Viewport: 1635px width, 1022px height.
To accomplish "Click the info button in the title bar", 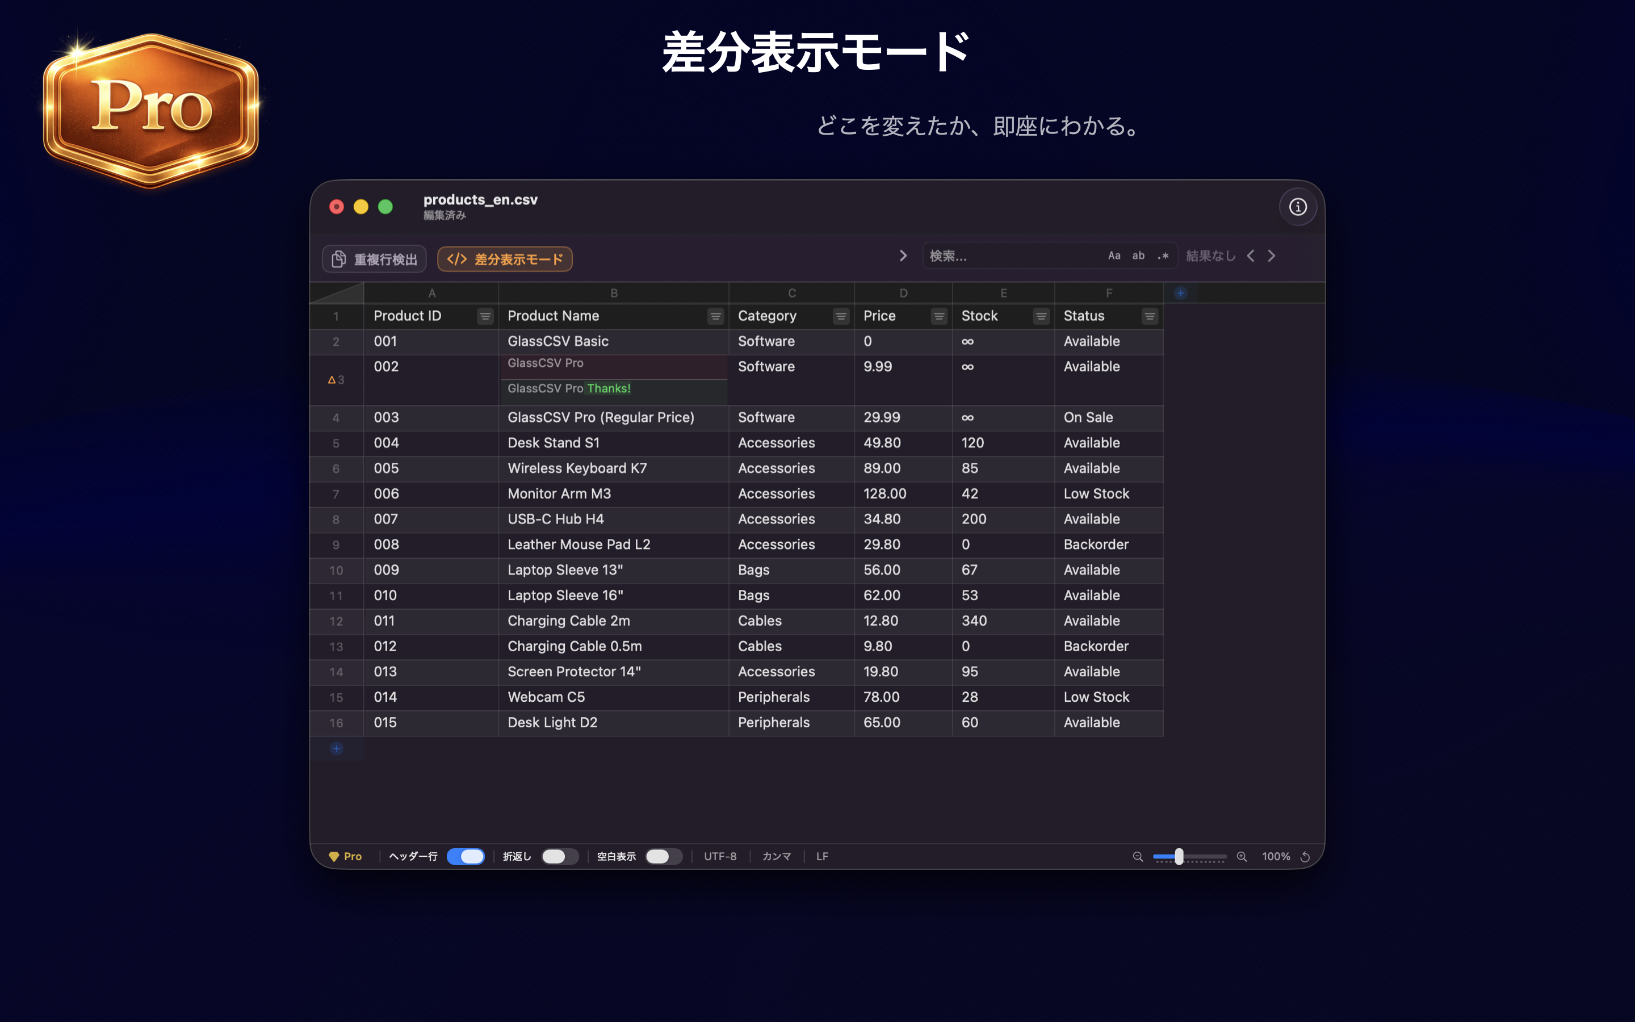I will (x=1297, y=207).
